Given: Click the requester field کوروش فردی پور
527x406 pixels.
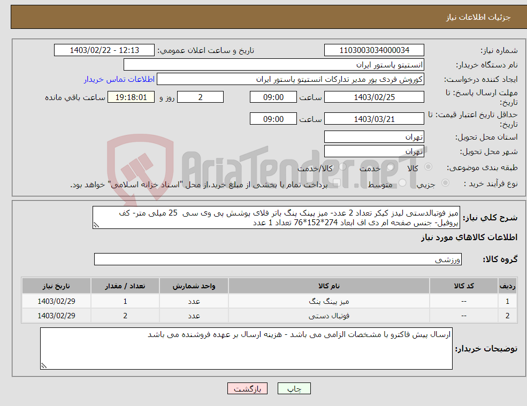Looking at the screenshot, I should [291, 79].
